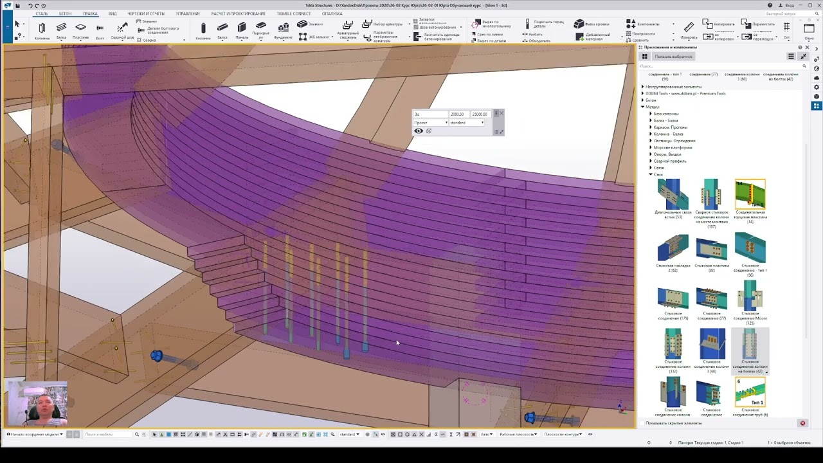Open the Сетка grid tool
This screenshot has width=823, height=463.
tap(787, 30)
